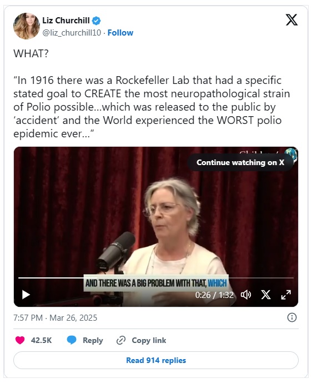Image resolution: width=312 pixels, height=383 pixels.
Task: Play the embedded video
Action: click(26, 295)
